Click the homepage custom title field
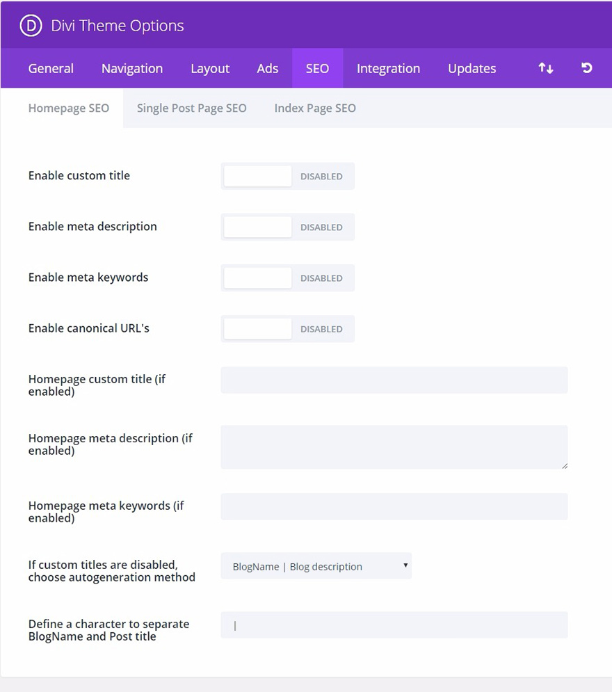The image size is (612, 692). coord(394,380)
